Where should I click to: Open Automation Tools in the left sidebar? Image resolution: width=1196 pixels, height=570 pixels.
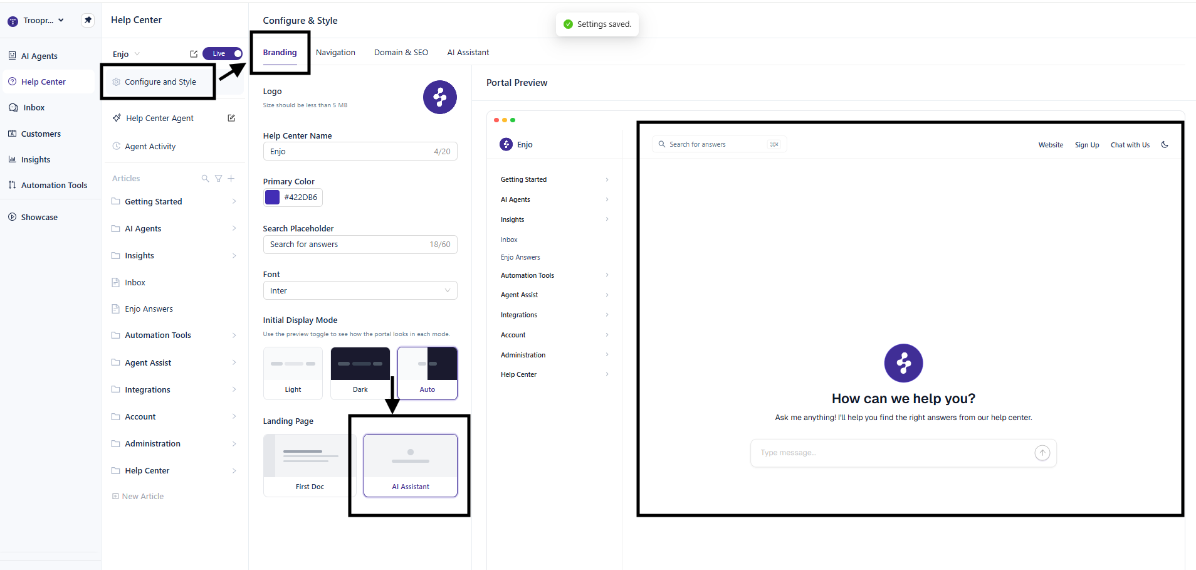click(48, 185)
